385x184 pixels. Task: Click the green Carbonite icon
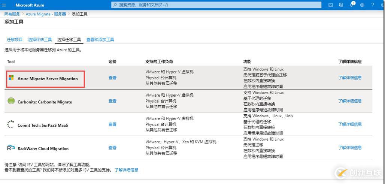tap(11, 101)
